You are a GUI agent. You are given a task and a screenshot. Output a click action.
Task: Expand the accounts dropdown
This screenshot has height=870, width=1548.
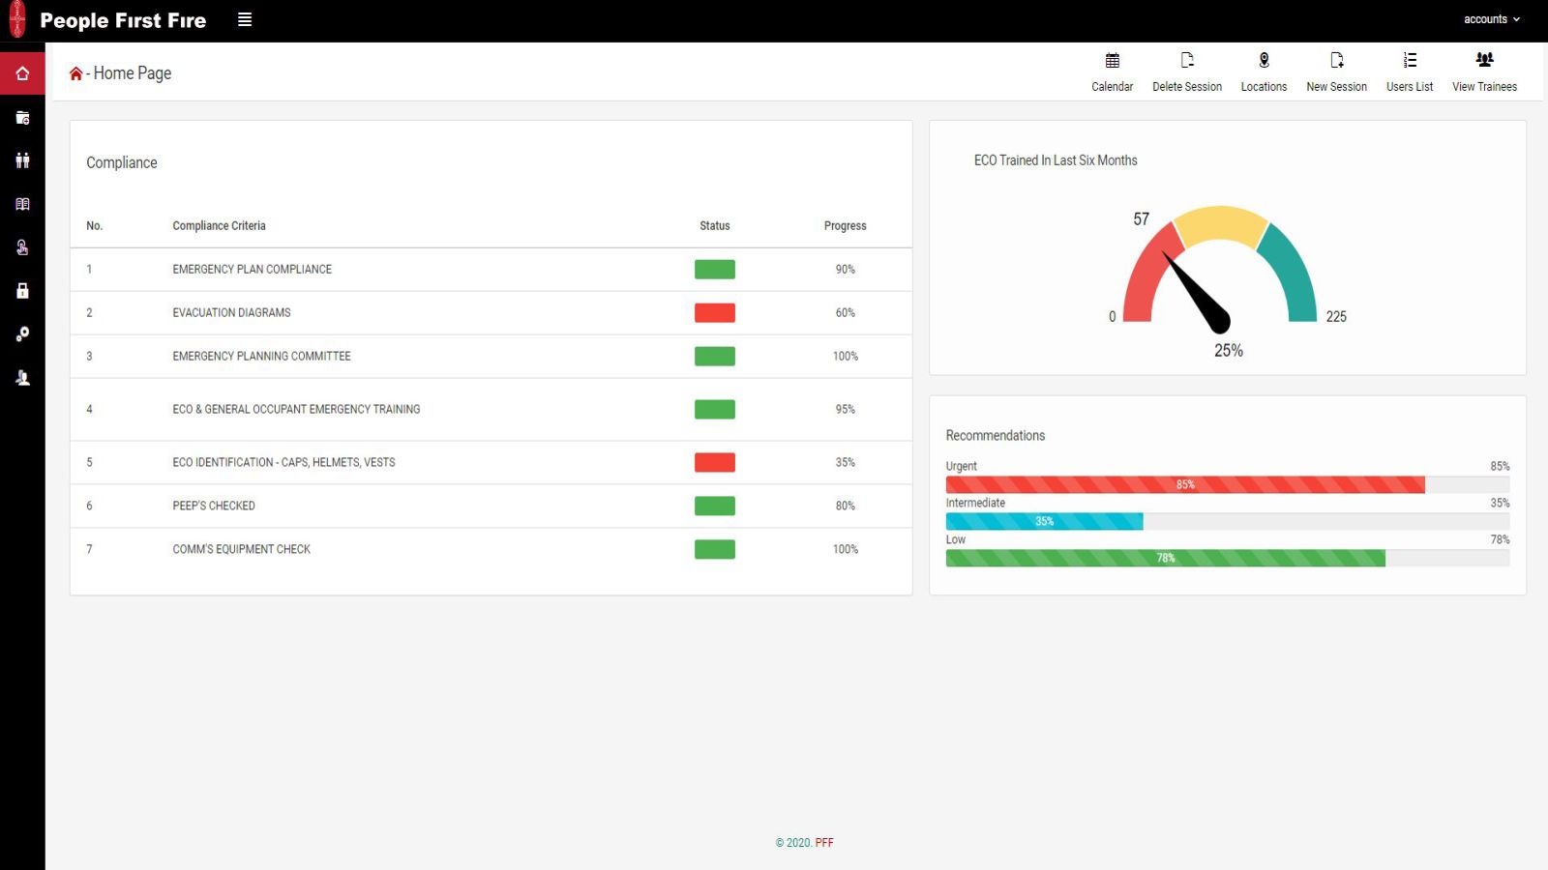pos(1491,19)
